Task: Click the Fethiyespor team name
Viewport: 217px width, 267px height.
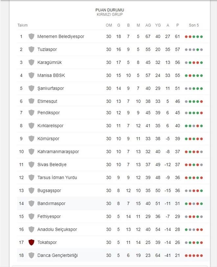Action: coord(49,216)
